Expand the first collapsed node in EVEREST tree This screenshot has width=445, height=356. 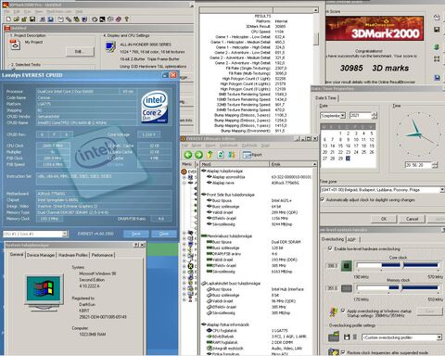[184, 177]
